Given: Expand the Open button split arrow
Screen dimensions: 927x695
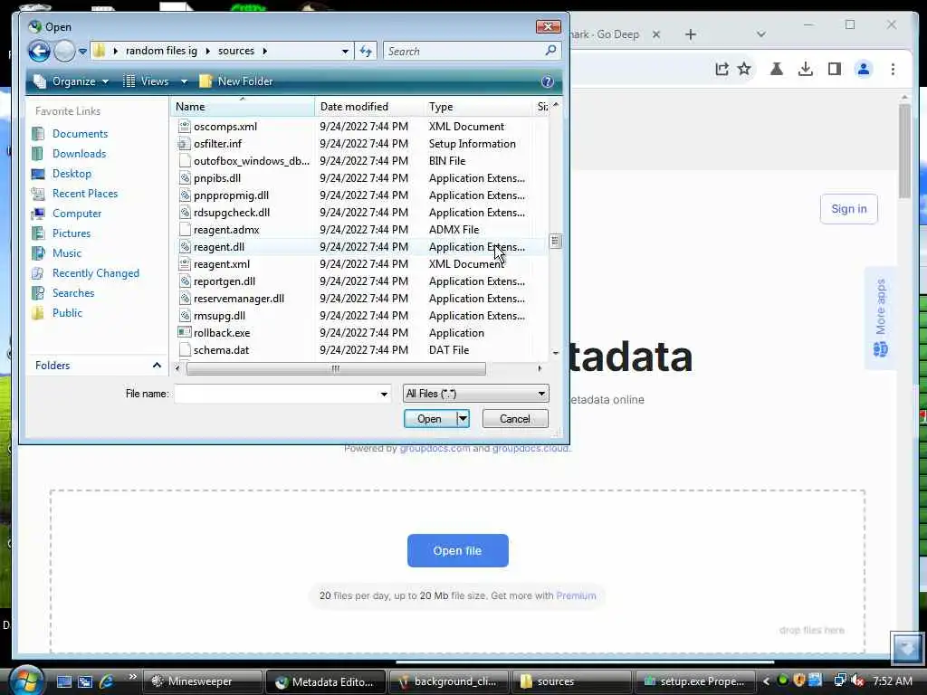Looking at the screenshot, I should tap(463, 419).
